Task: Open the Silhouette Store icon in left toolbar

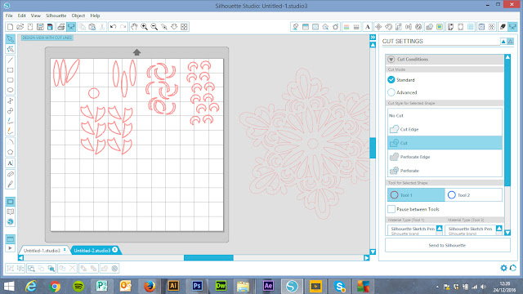Action: coord(11,221)
